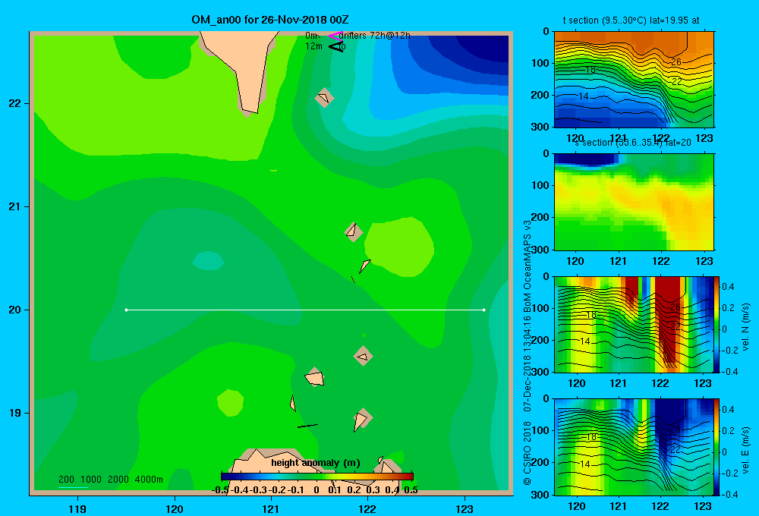Image resolution: width=759 pixels, height=516 pixels.
Task: Click the "0.4" tick on vel. N colorbar
Action: tap(728, 287)
